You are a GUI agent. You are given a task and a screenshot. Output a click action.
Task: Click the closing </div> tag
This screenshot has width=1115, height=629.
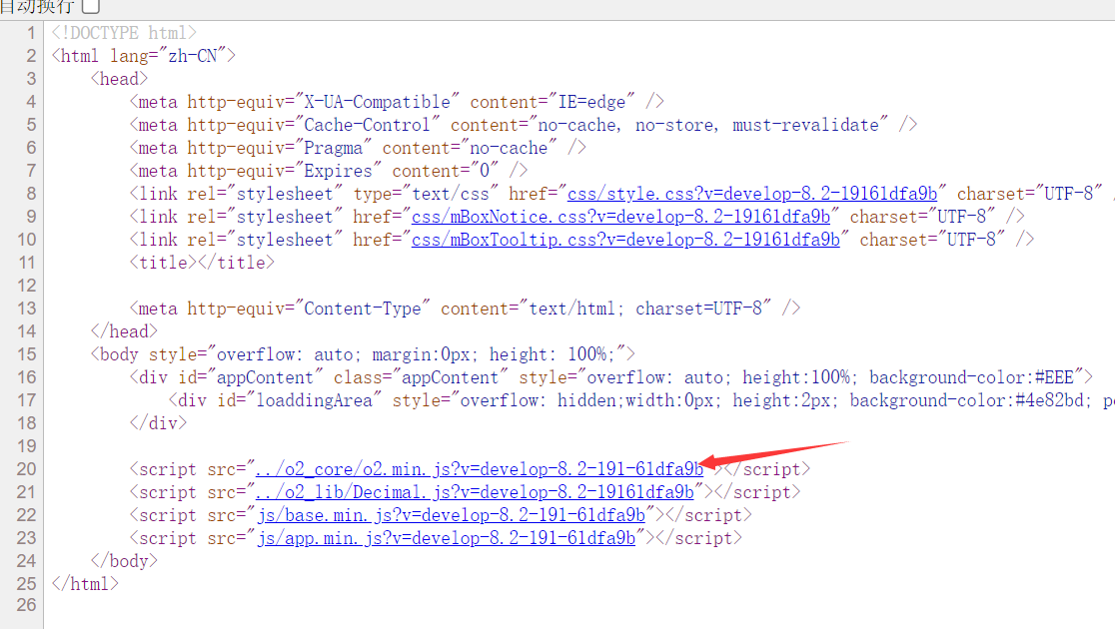[159, 423]
